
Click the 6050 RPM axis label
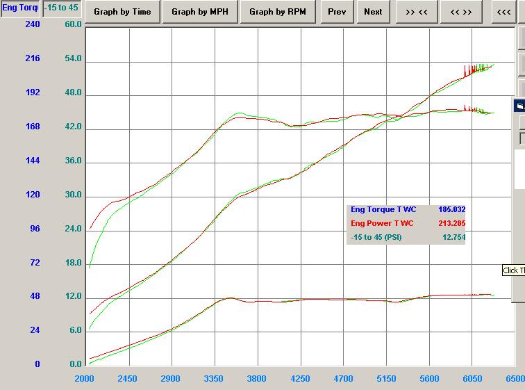(472, 379)
